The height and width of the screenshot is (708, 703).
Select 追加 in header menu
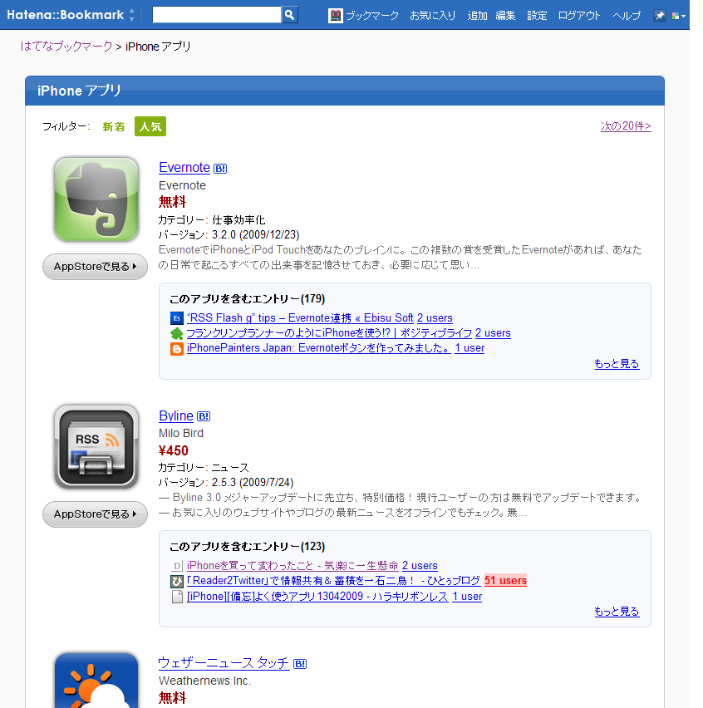tap(477, 16)
